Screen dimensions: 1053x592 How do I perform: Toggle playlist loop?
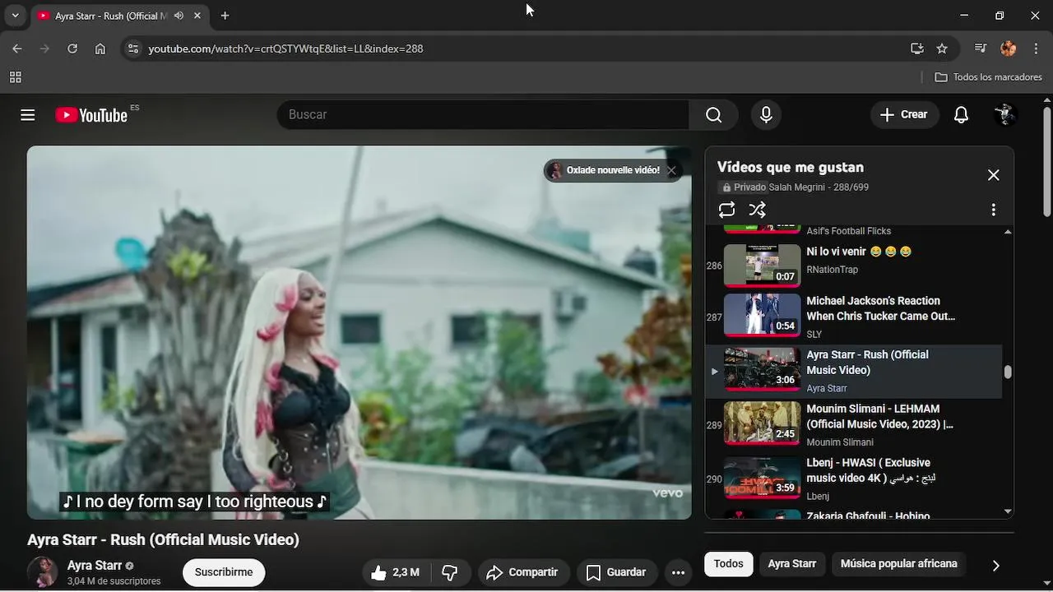click(x=726, y=210)
